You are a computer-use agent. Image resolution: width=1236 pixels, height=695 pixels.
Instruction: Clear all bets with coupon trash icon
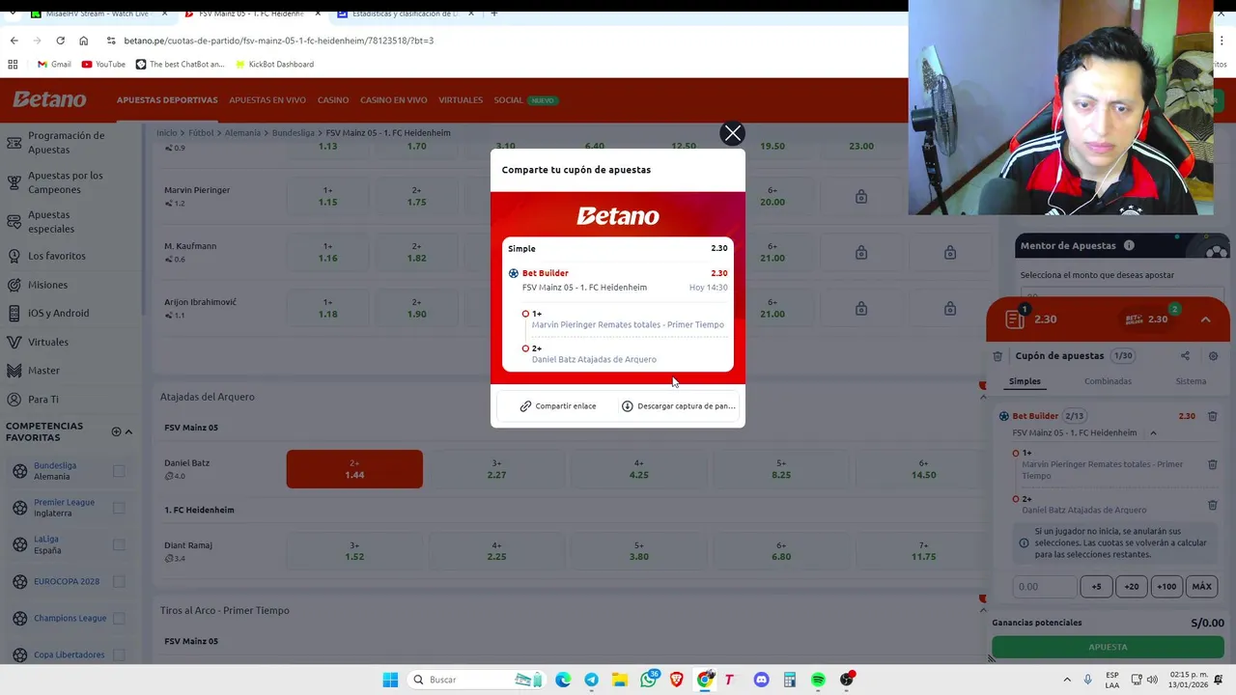998,356
